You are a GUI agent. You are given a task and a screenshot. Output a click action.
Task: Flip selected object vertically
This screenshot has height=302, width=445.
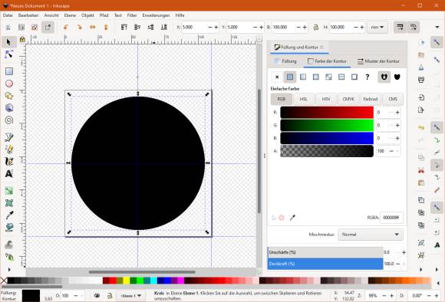click(x=106, y=28)
